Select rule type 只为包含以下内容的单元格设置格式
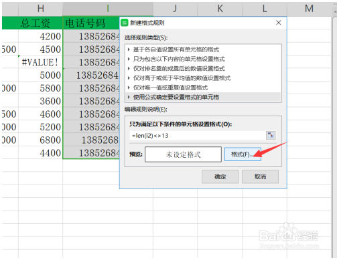Viewport: 339px width, 260px height. [x=203, y=59]
